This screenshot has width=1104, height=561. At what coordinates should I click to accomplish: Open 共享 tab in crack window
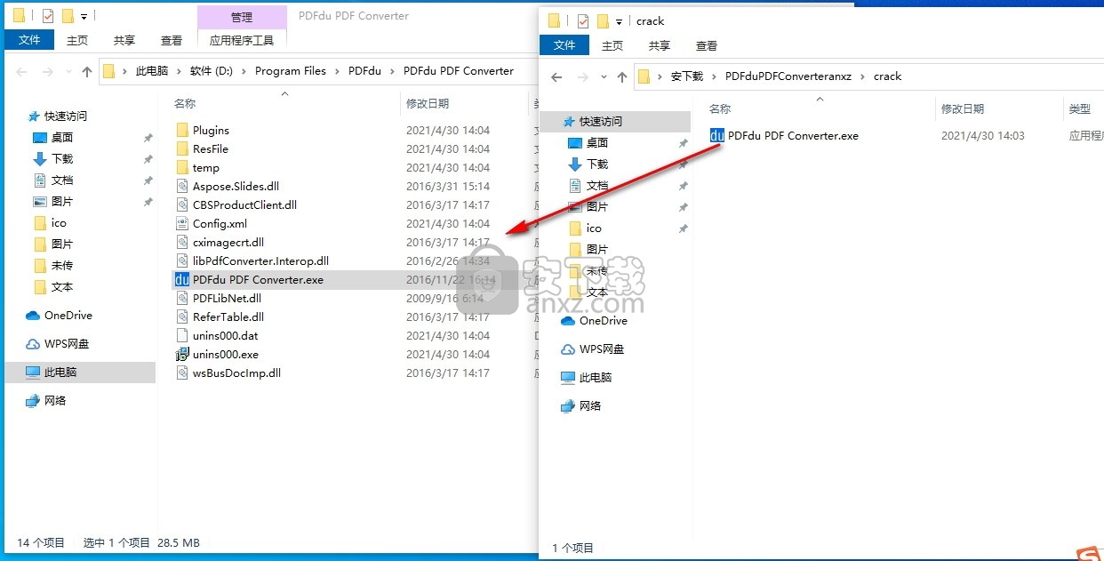(660, 45)
